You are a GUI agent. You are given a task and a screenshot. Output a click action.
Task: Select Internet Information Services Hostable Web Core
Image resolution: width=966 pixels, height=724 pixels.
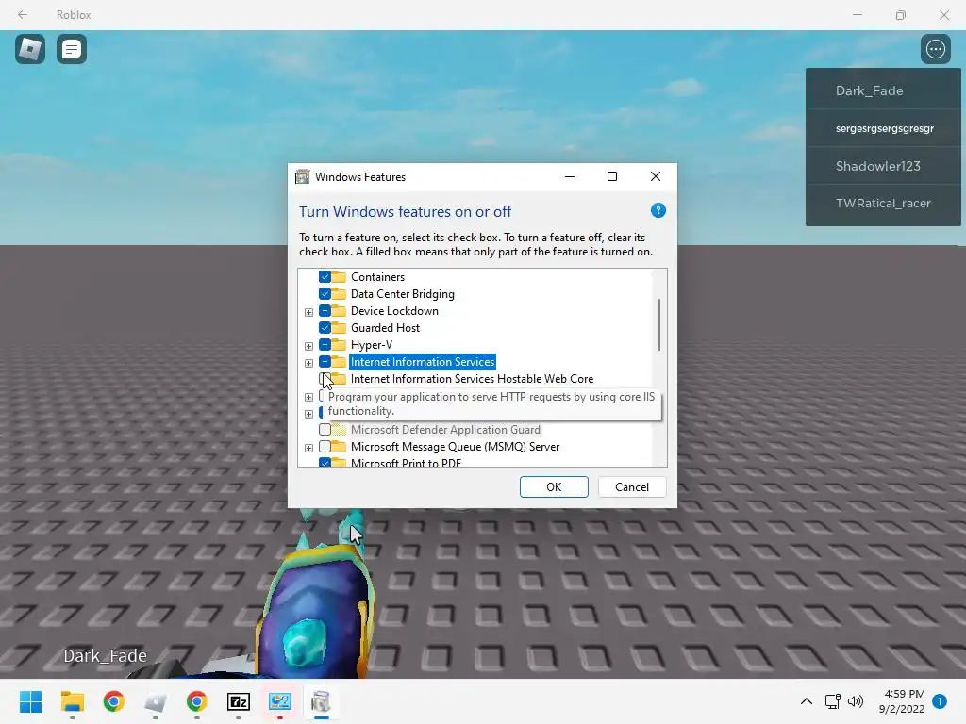(472, 379)
